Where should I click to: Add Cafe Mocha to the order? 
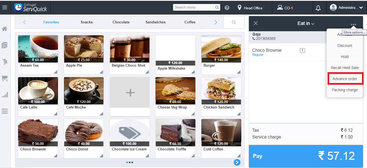point(84,96)
